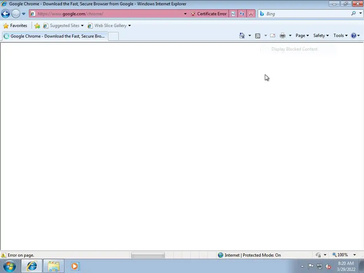Click the Home toolbar icon
This screenshot has width=364, height=273.
pyautogui.click(x=242, y=36)
